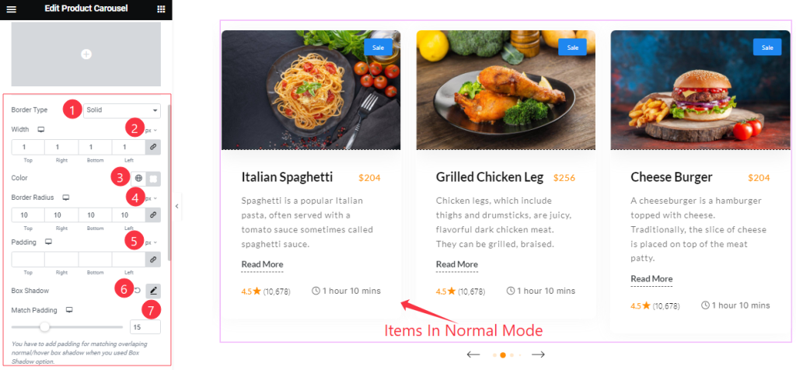Click the previous carousel arrow
The height and width of the screenshot is (370, 796).
click(x=473, y=354)
